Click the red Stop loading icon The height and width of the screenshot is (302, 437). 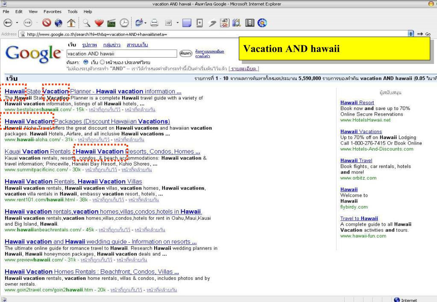pos(47,23)
